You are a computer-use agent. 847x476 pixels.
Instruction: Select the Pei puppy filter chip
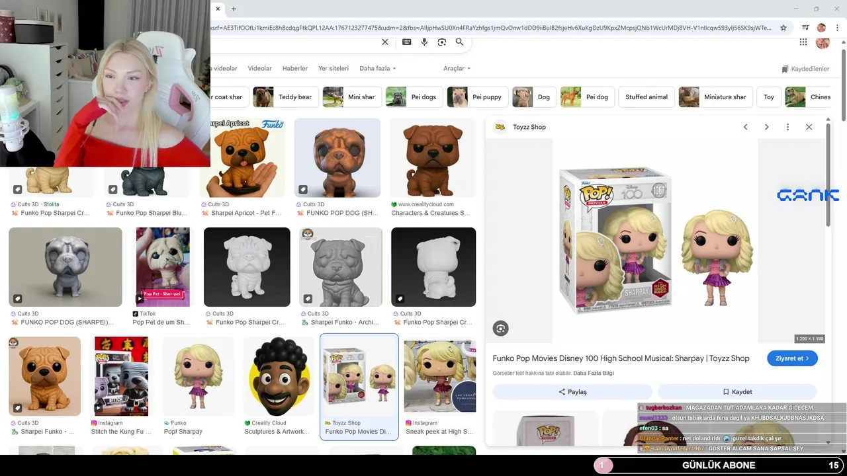click(x=477, y=97)
